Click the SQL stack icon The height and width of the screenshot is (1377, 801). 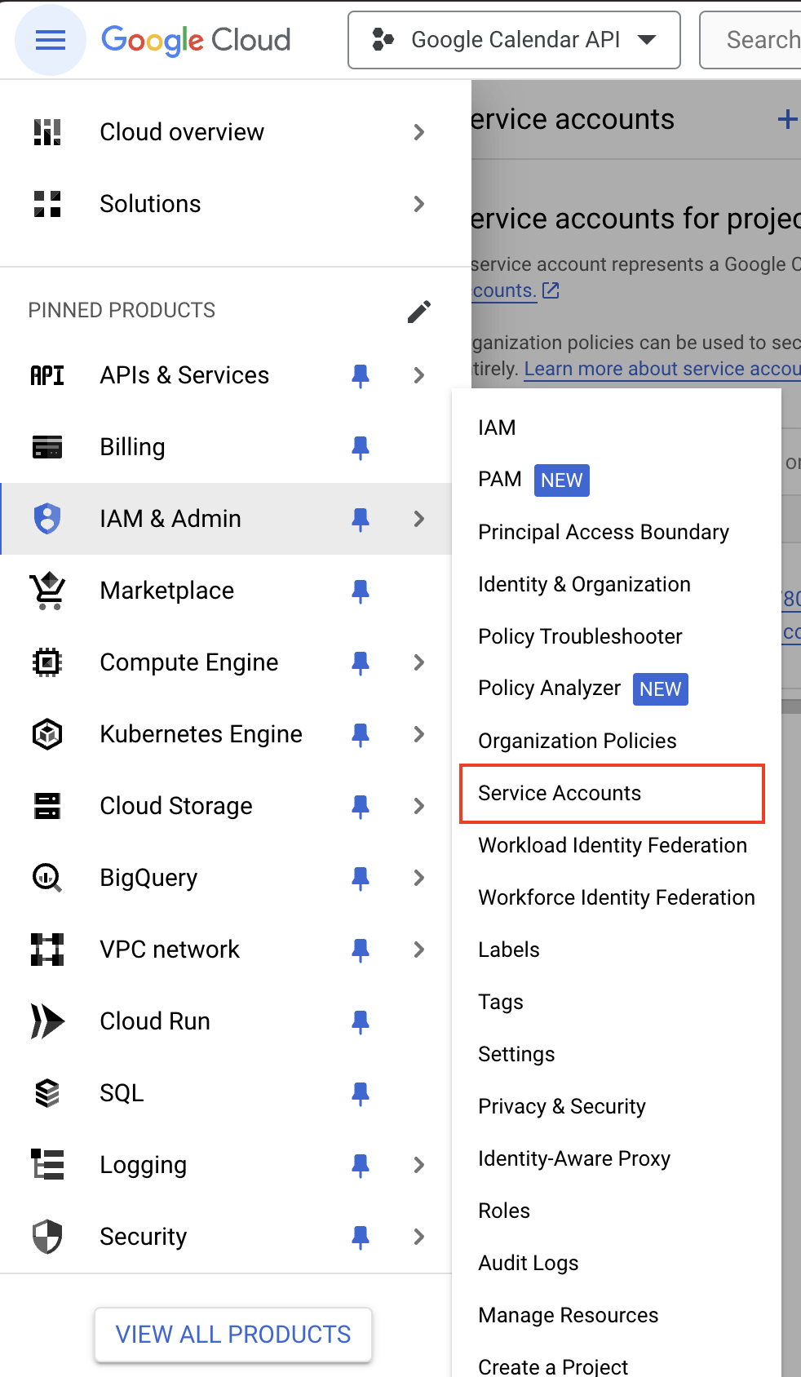(x=47, y=1093)
